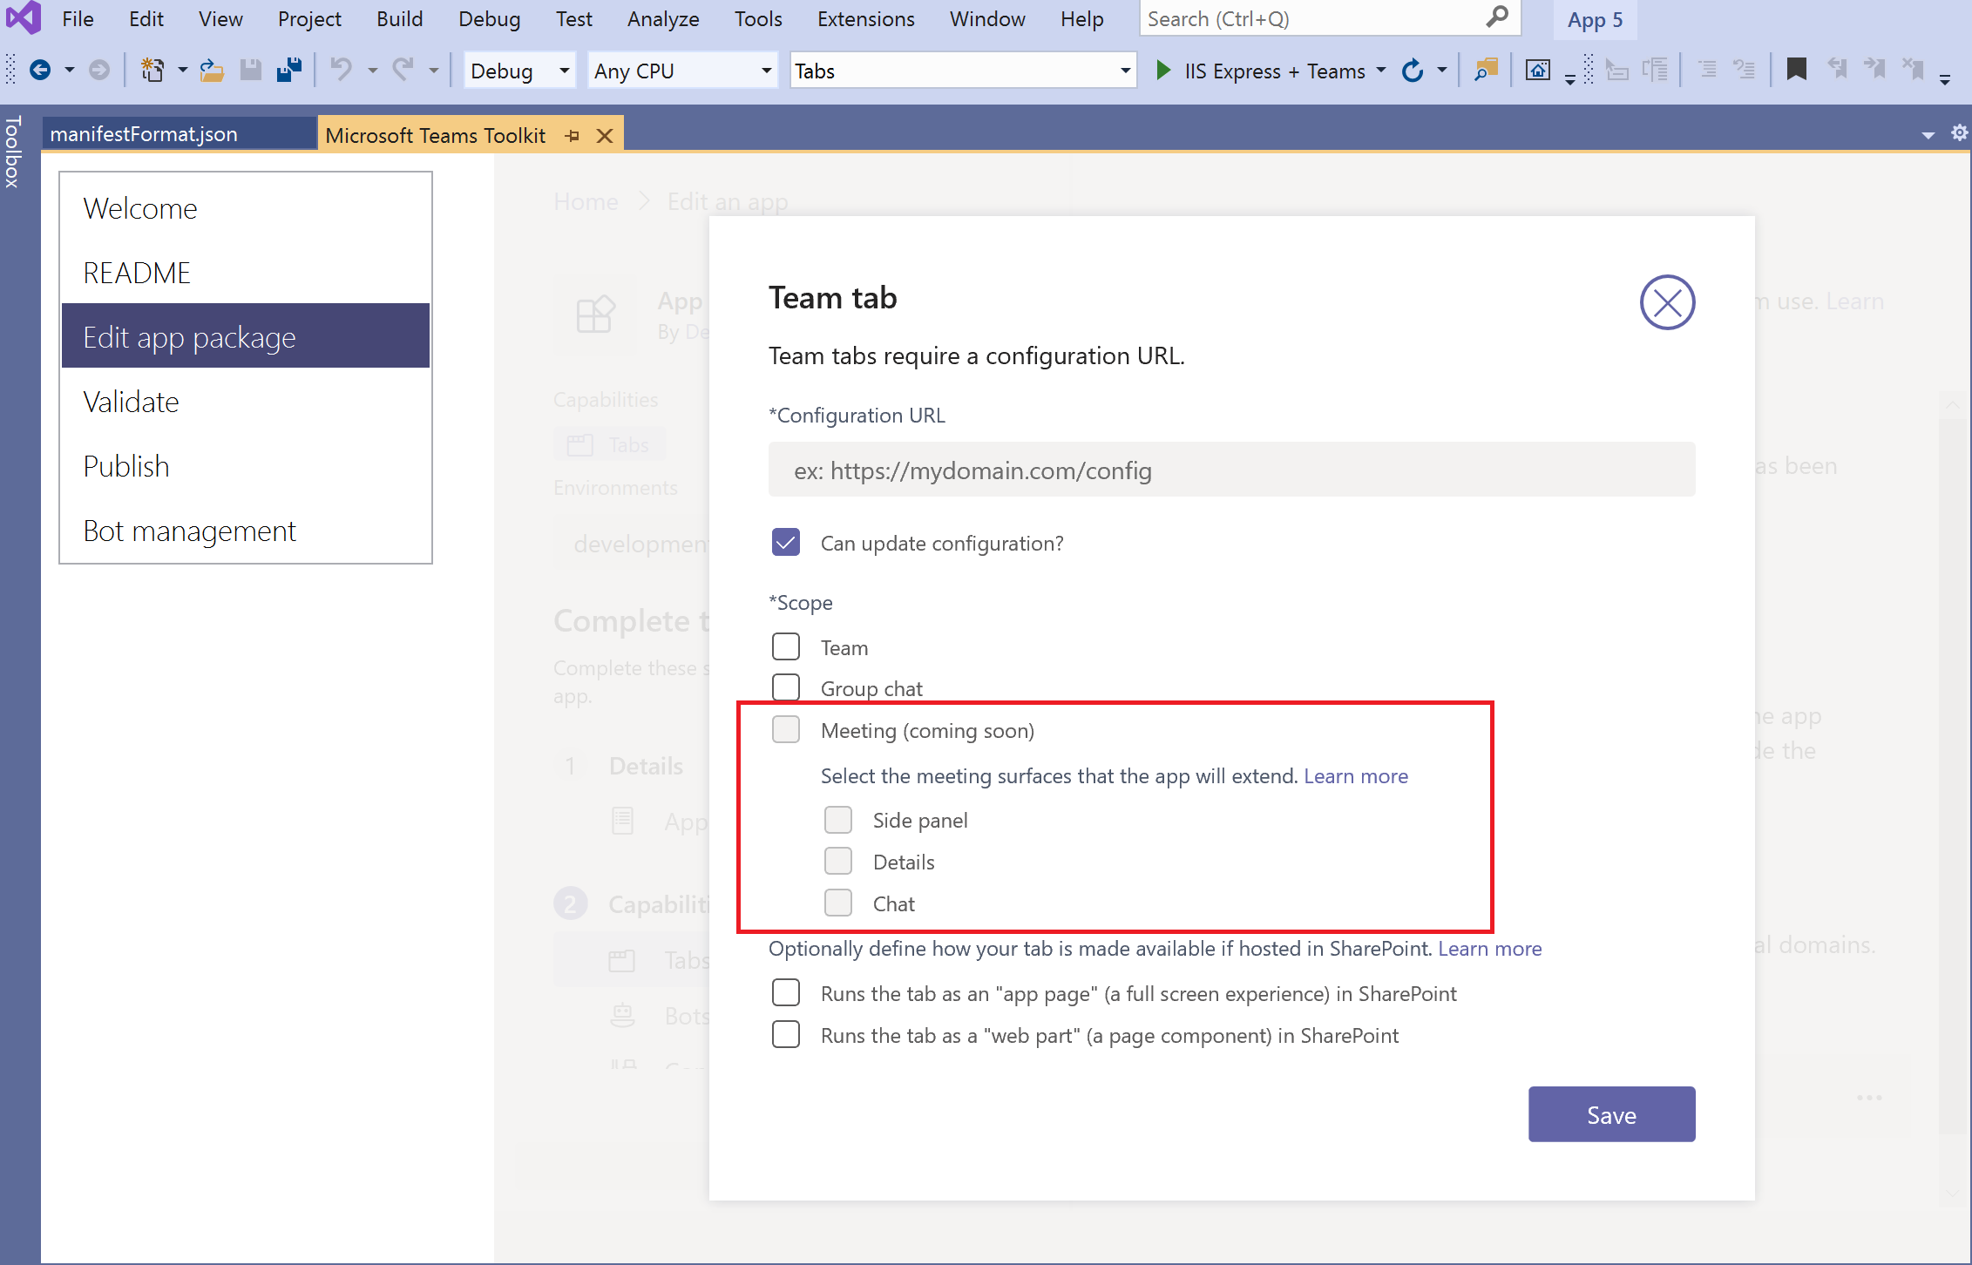The height and width of the screenshot is (1265, 1972).
Task: Switch to the manifestFormat.json tab
Action: click(144, 133)
